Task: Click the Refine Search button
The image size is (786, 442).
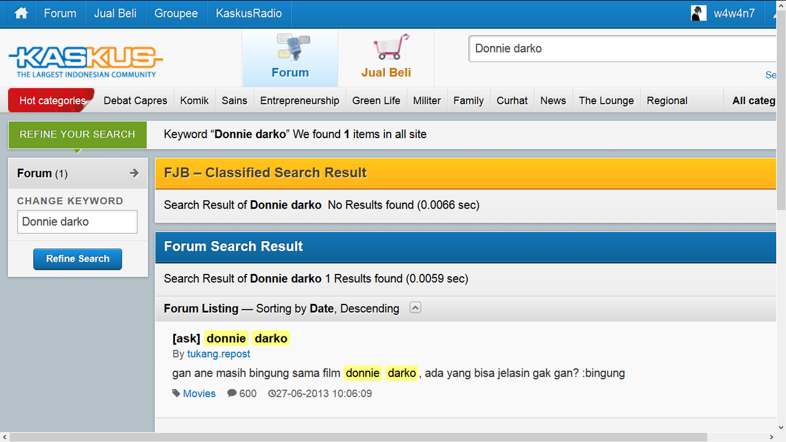Action: pos(77,259)
